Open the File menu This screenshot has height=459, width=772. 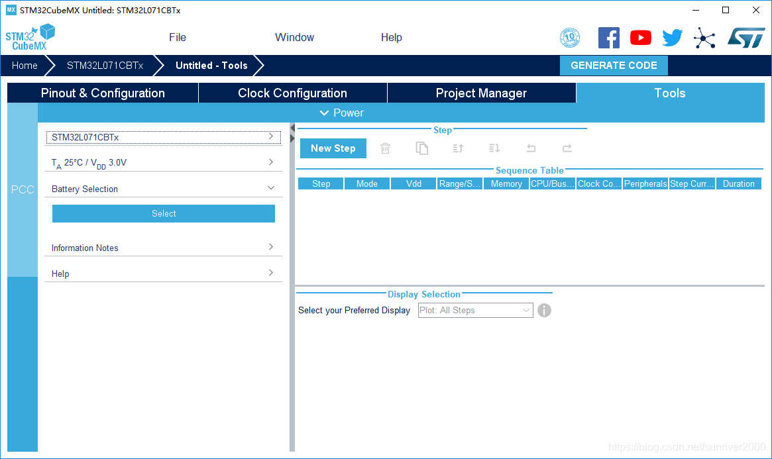click(x=177, y=37)
